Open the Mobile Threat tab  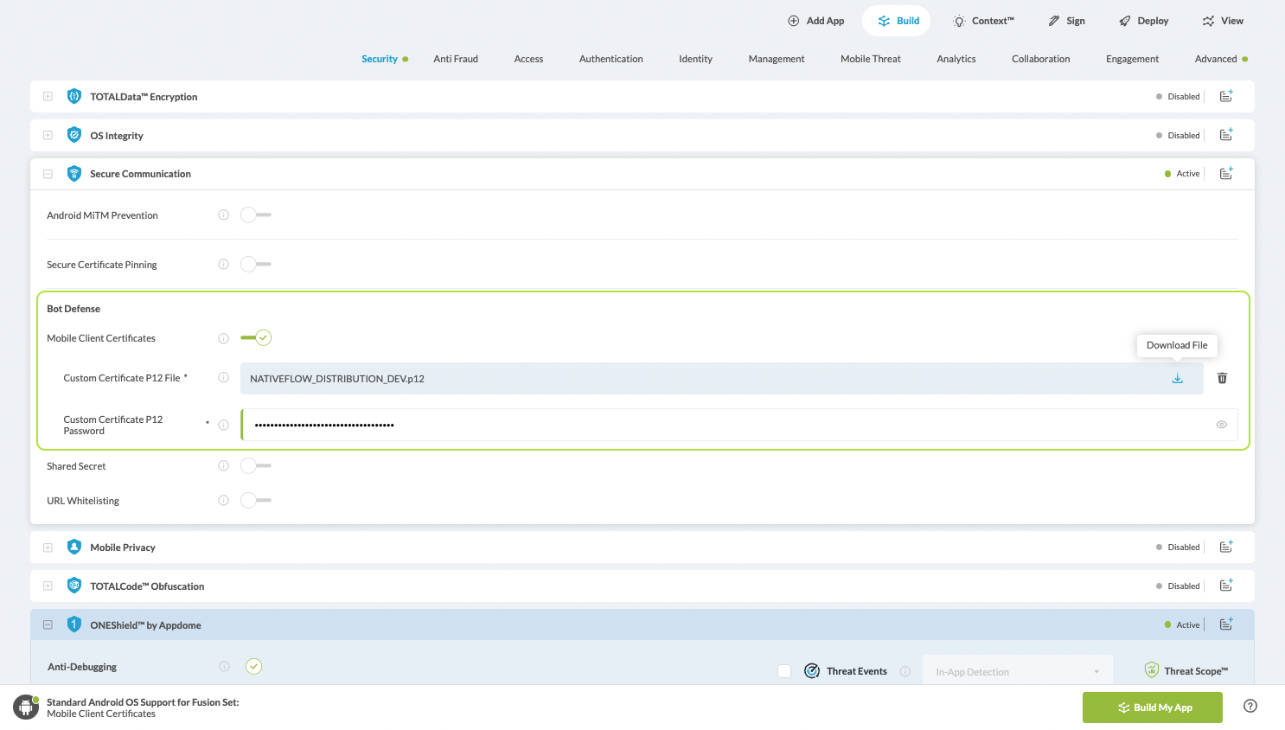click(x=870, y=58)
